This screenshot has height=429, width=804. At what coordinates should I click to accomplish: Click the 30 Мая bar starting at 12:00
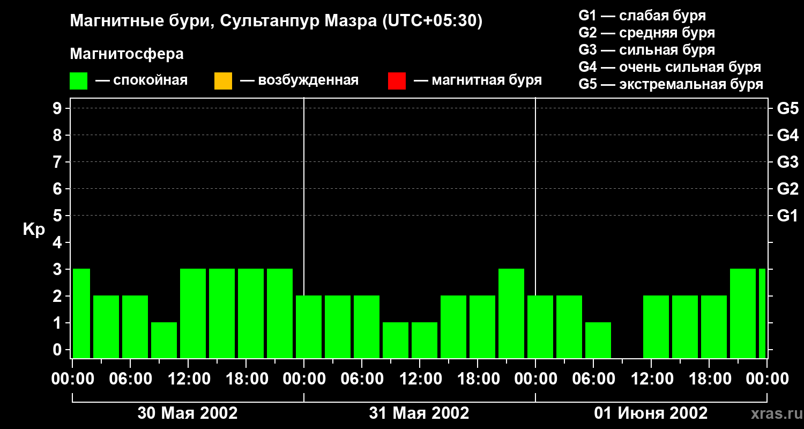[x=193, y=313]
